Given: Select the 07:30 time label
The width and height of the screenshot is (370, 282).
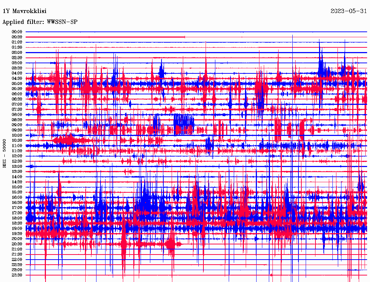Looking at the screenshot, I should tap(17, 110).
